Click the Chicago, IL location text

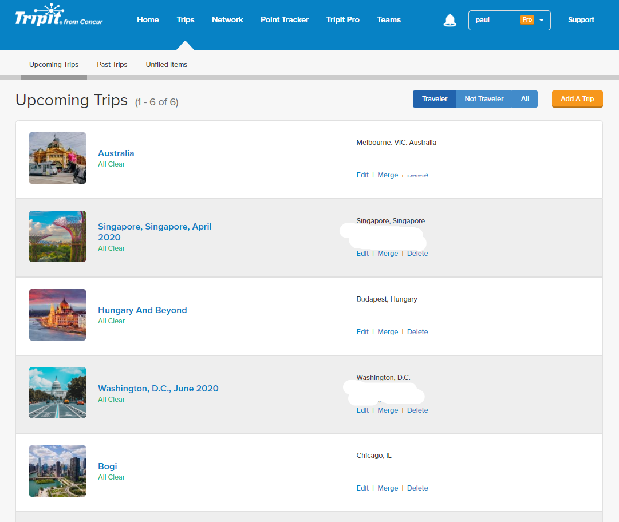(x=374, y=456)
